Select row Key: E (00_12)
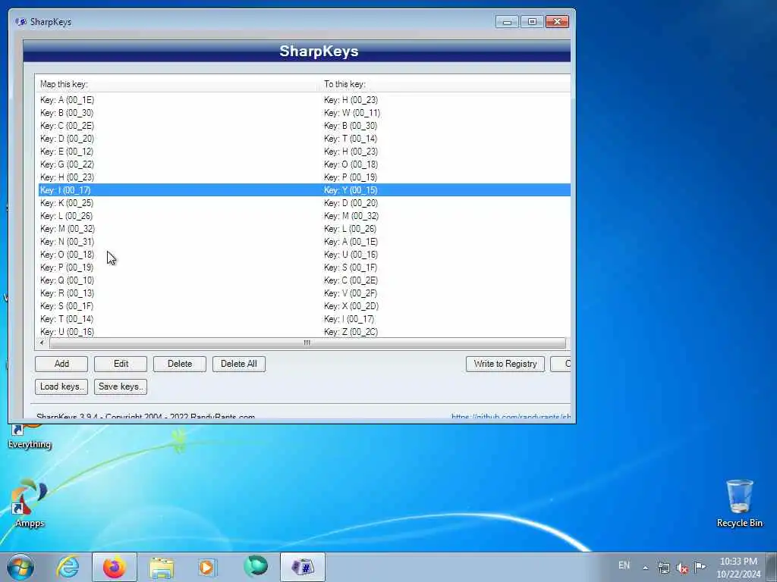 [304, 152]
